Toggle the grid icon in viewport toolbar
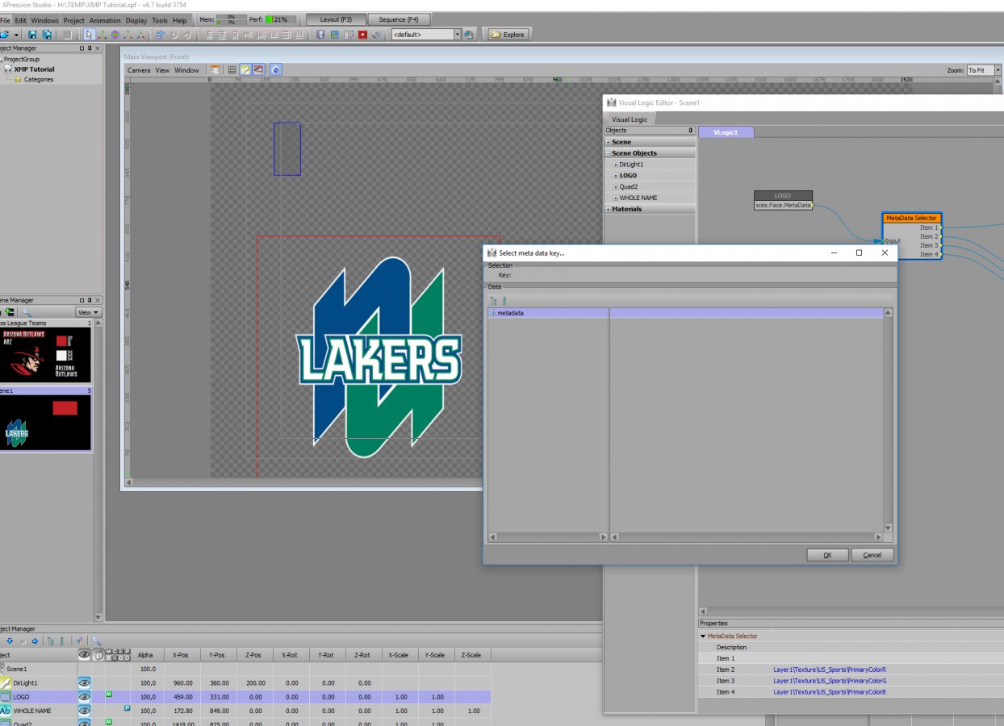The width and height of the screenshot is (1004, 726). point(232,70)
